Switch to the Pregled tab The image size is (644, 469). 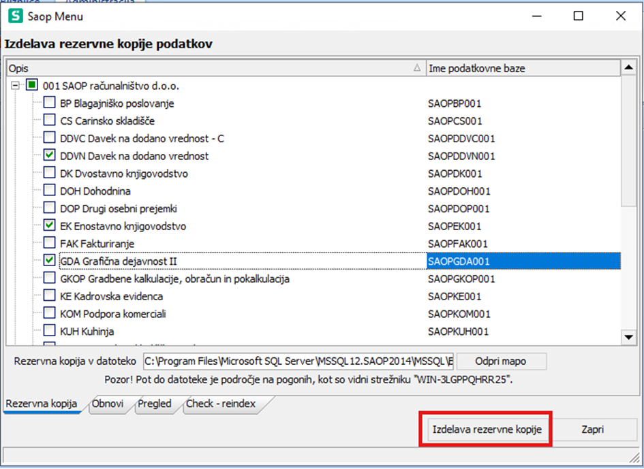[155, 404]
